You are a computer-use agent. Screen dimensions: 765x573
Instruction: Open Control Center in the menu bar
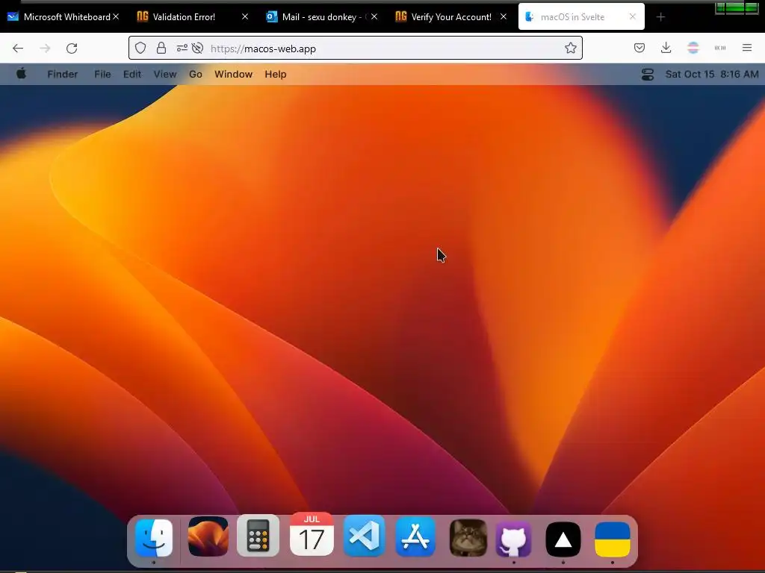pos(648,74)
